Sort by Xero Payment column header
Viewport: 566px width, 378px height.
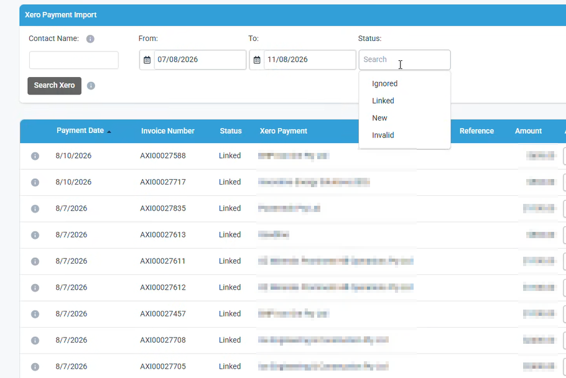[x=284, y=131]
